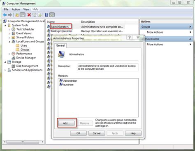The height and width of the screenshot is (151, 195).
Task: Select Computer Management (Local) root node
Action: pos(24,21)
